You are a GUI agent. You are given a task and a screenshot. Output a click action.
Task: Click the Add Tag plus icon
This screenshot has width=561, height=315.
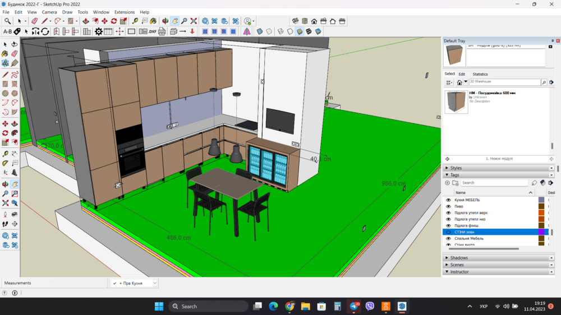pos(447,183)
